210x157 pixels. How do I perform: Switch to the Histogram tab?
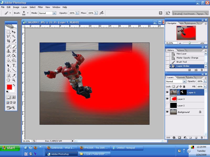[191, 23]
